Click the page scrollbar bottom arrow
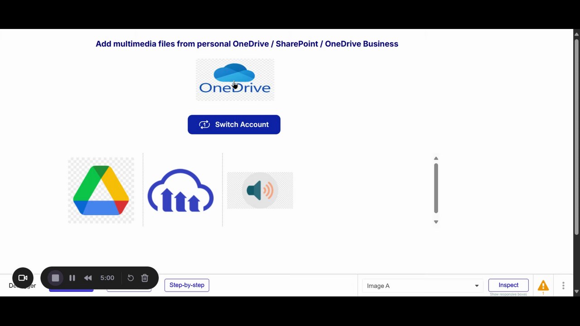The width and height of the screenshot is (580, 326). tap(576, 292)
